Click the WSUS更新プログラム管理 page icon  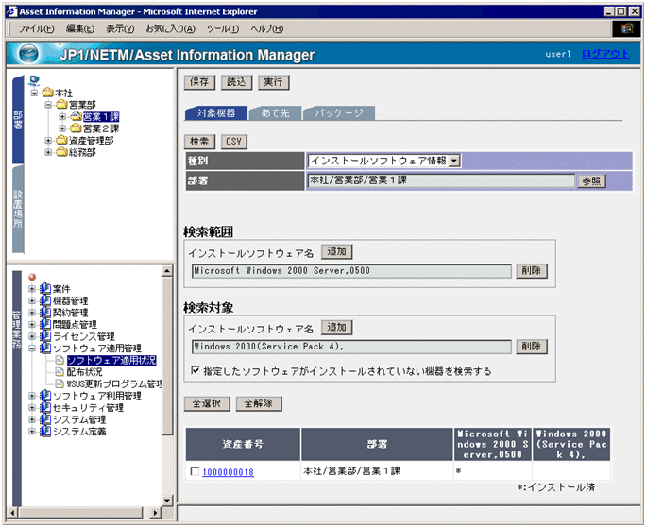coord(60,384)
